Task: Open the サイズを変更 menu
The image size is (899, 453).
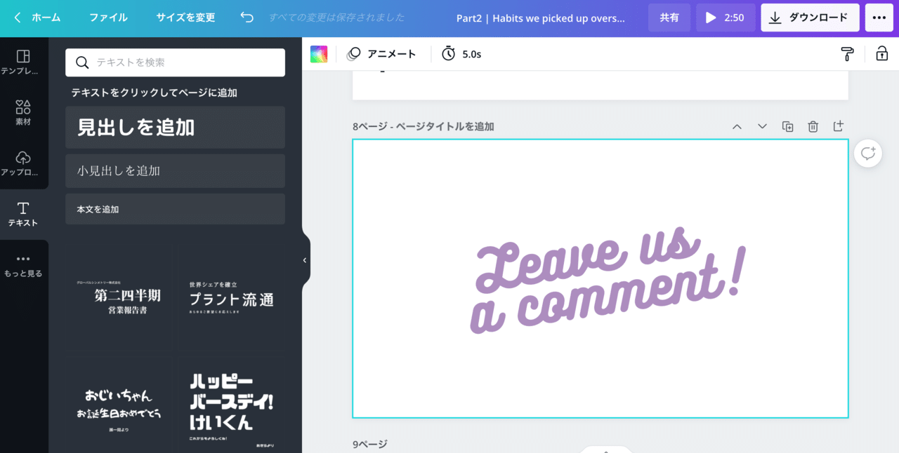Action: (x=185, y=18)
